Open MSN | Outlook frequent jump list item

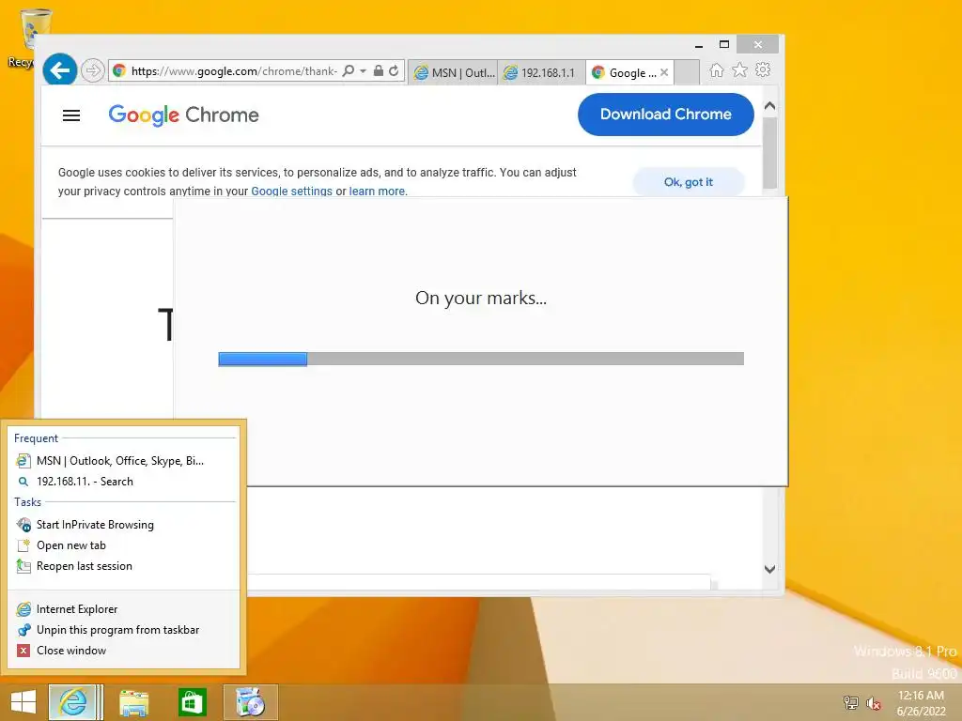tap(123, 460)
